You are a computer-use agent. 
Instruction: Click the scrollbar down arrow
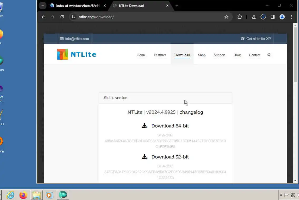point(295,181)
